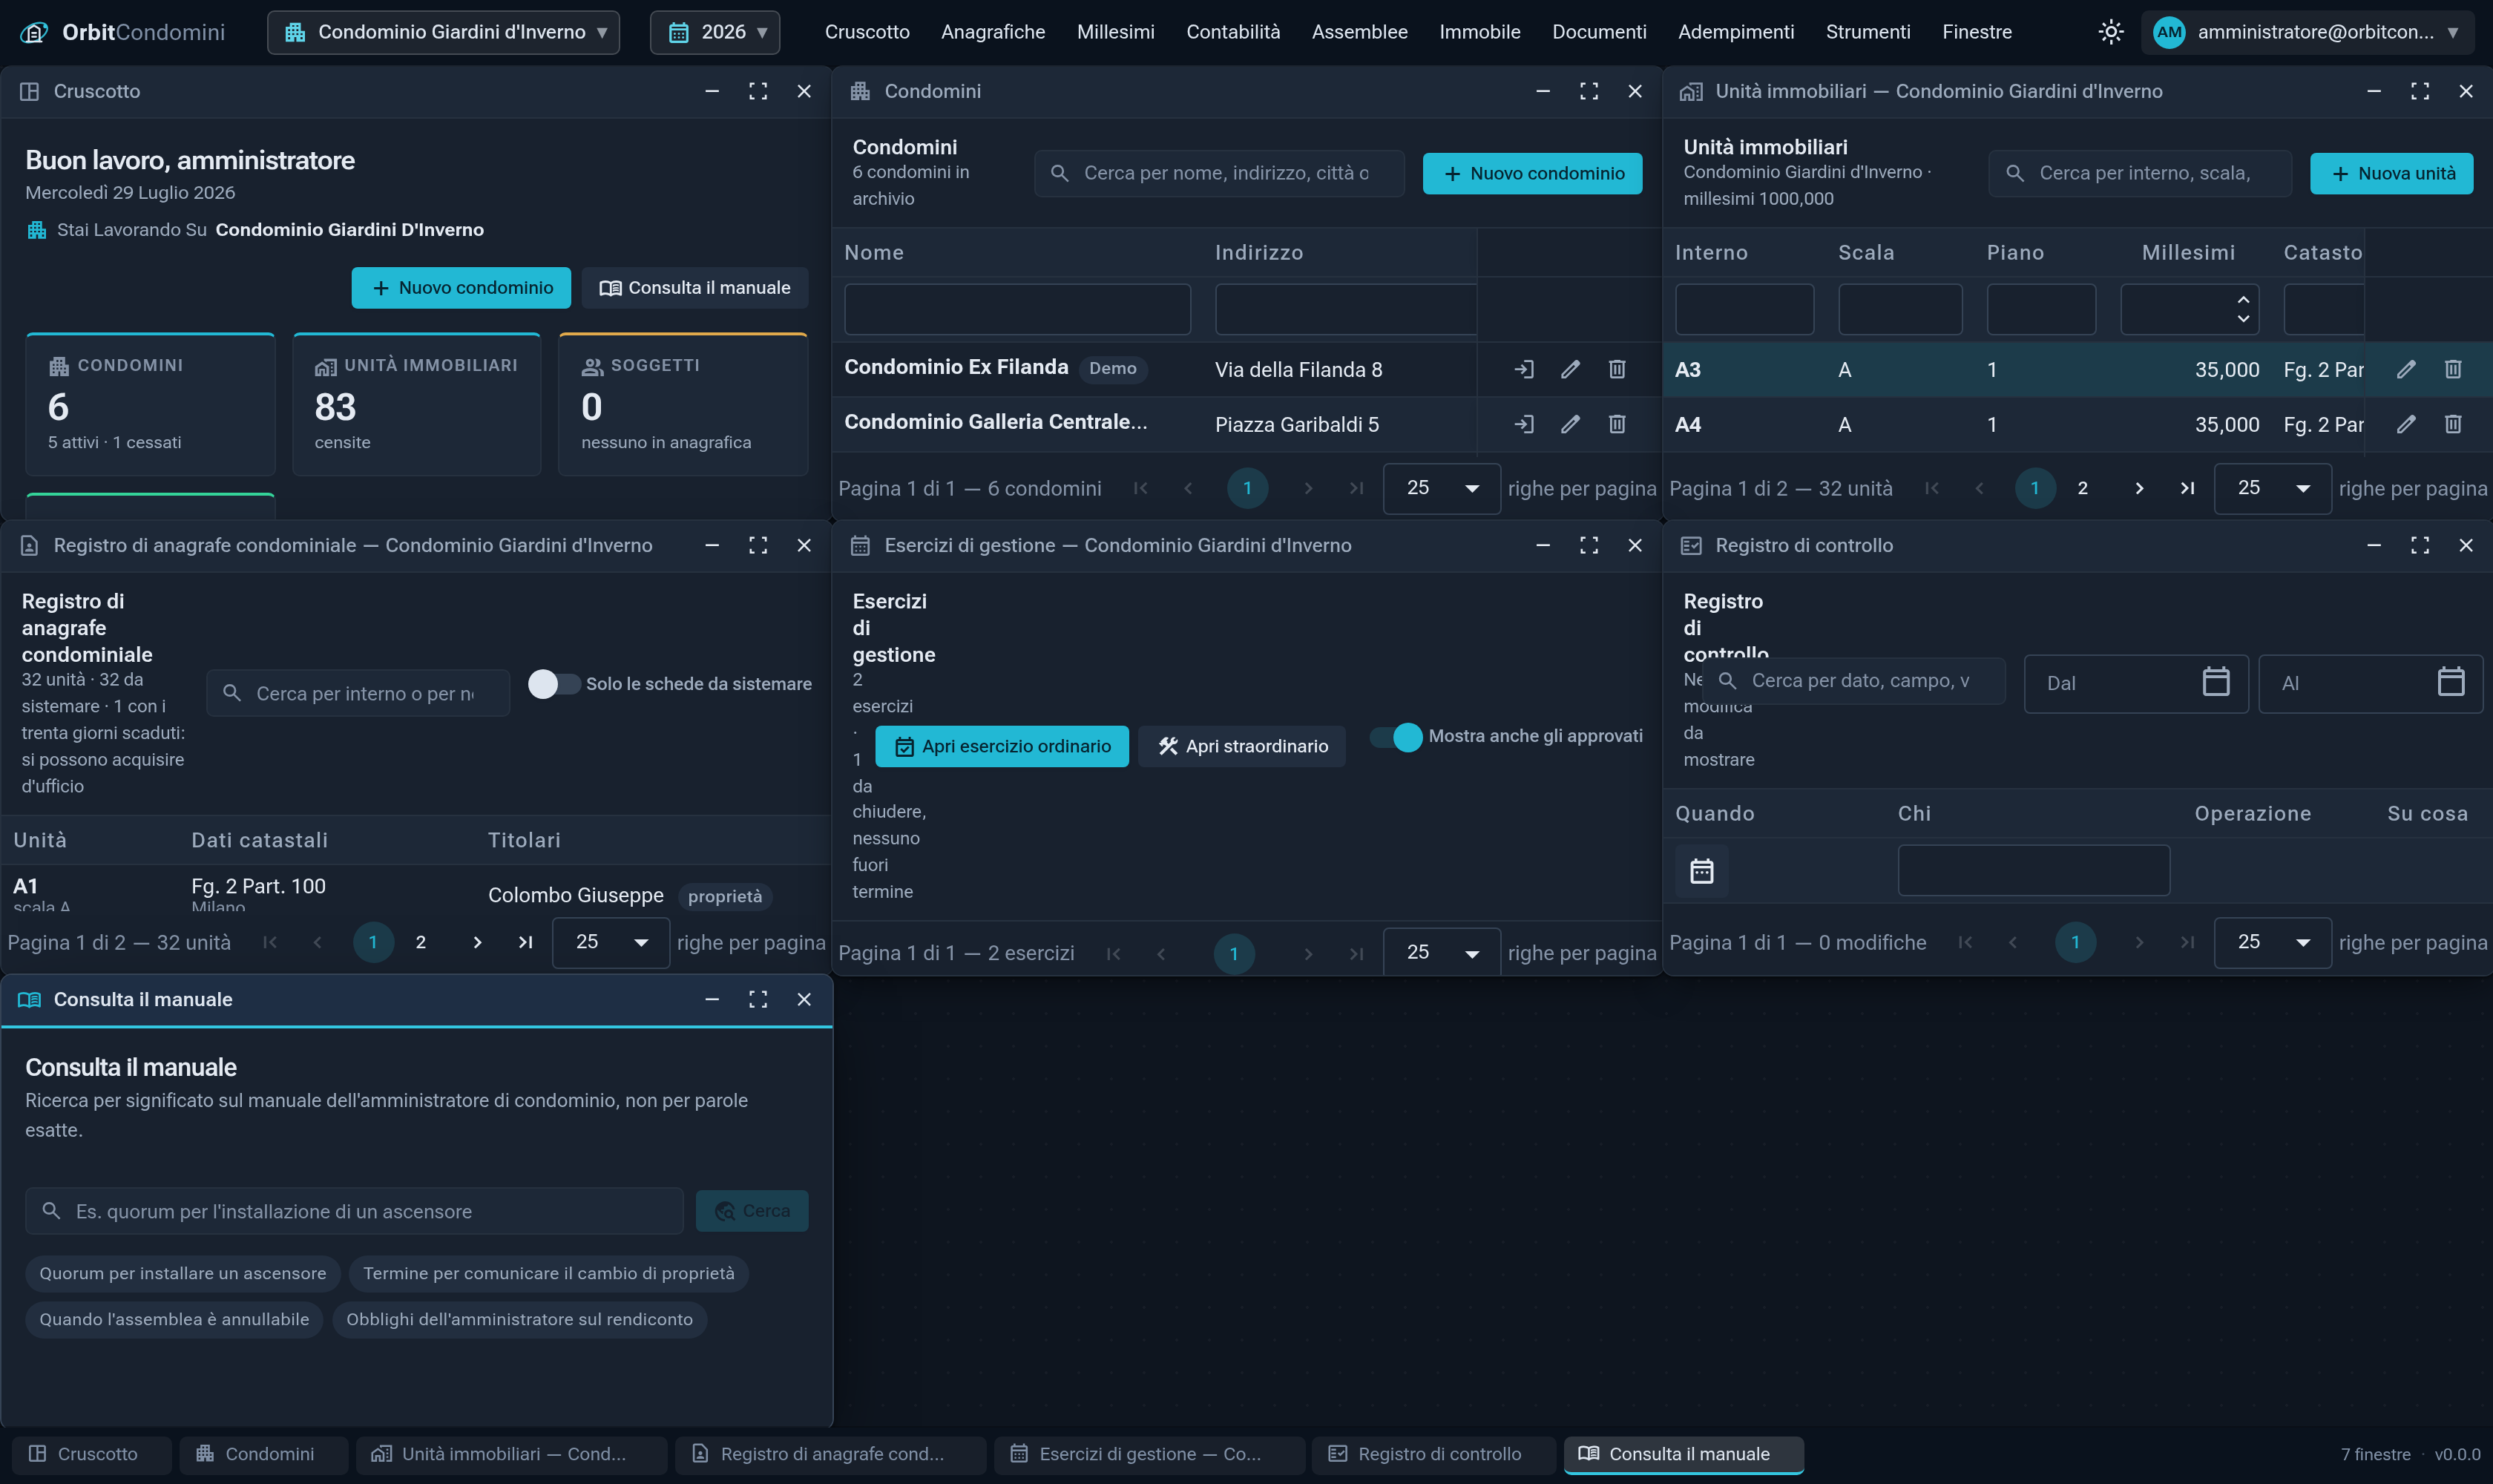
Task: Open rows-per-page dropdown in Esercizi di gestione
Action: (x=1441, y=952)
